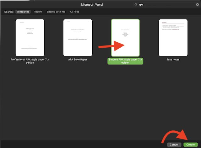Switch to the All Files scope
Viewport: 201px width, 148px height.
[74, 12]
